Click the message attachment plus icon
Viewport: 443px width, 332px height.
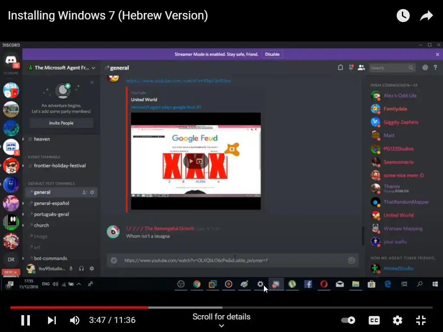(114, 260)
